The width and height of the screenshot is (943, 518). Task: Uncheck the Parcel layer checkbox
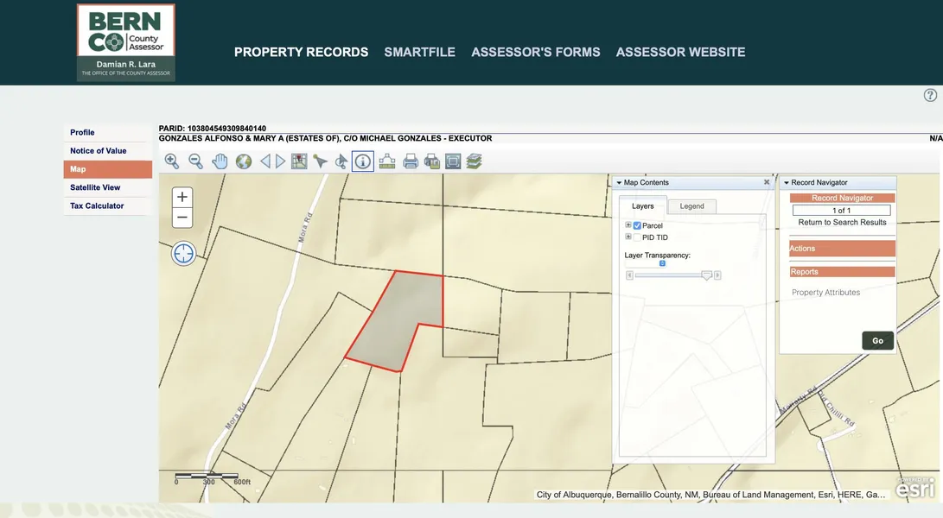pyautogui.click(x=637, y=225)
